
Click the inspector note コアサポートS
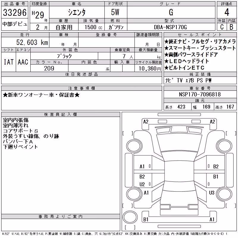point(21,131)
